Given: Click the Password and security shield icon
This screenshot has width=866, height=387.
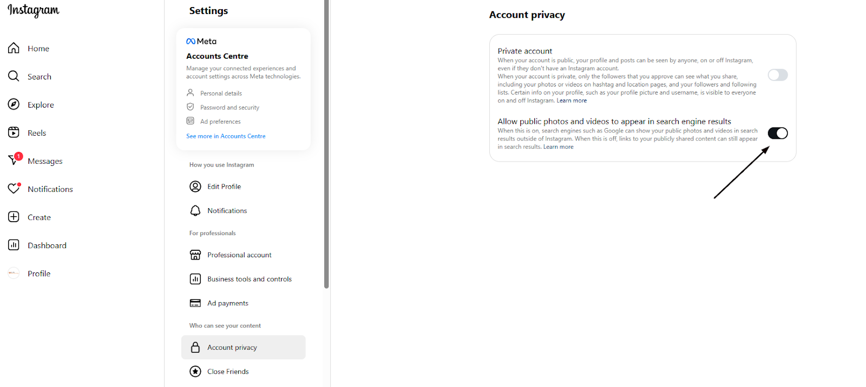Looking at the screenshot, I should [190, 106].
